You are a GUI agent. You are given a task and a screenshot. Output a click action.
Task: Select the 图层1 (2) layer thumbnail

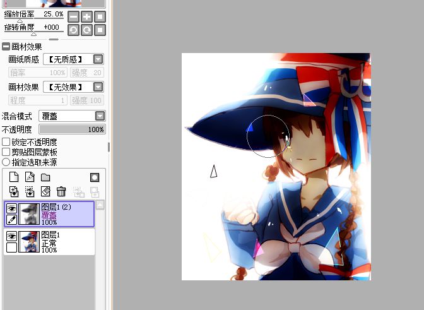click(29, 214)
